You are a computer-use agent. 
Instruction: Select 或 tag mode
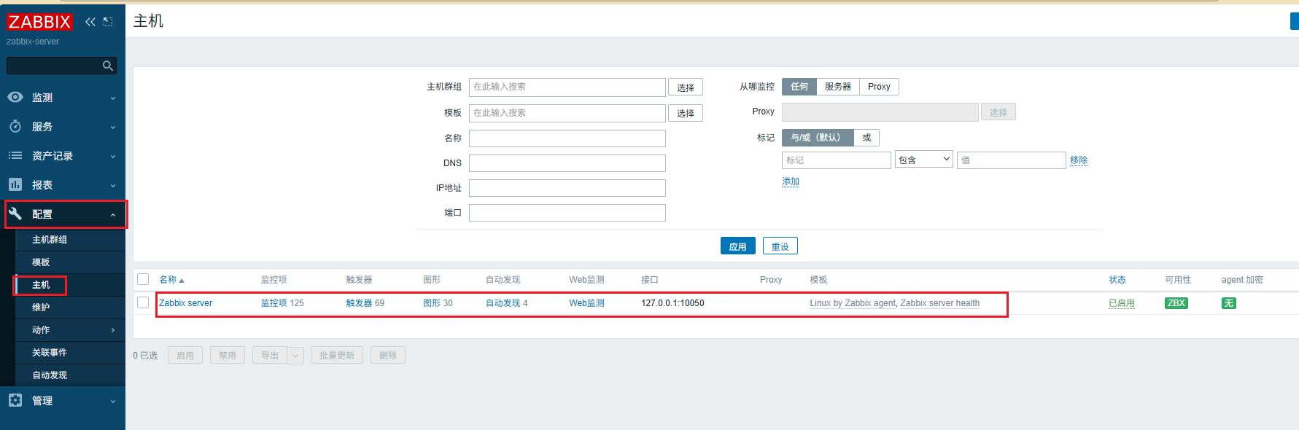pos(866,138)
